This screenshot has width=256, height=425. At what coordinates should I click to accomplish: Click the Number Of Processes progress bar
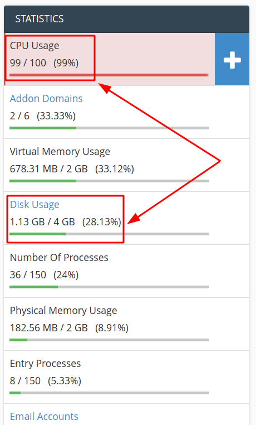point(109,287)
